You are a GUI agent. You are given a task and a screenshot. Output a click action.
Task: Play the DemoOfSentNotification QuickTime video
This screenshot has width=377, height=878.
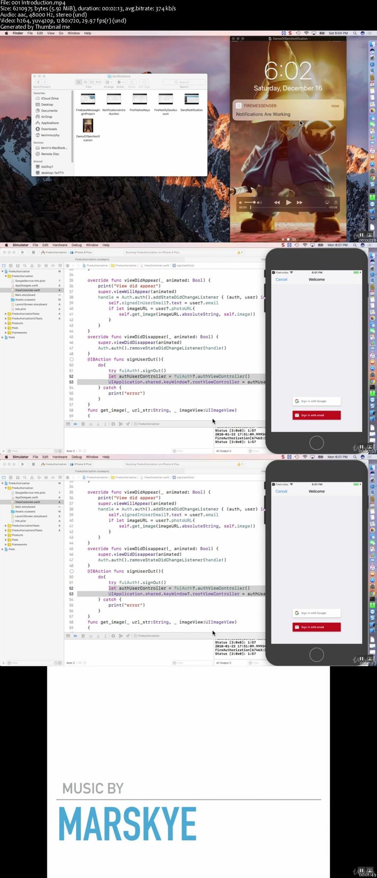(288, 202)
